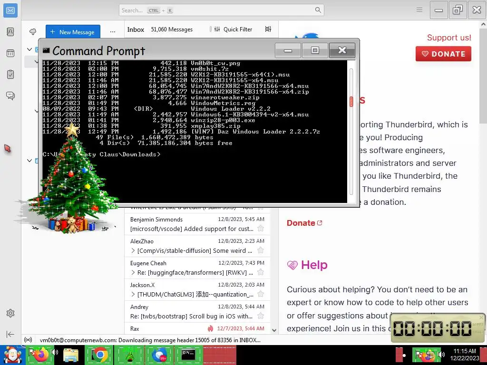Star the Jackson.X message
This screenshot has height=365, width=487.
pos(261,294)
